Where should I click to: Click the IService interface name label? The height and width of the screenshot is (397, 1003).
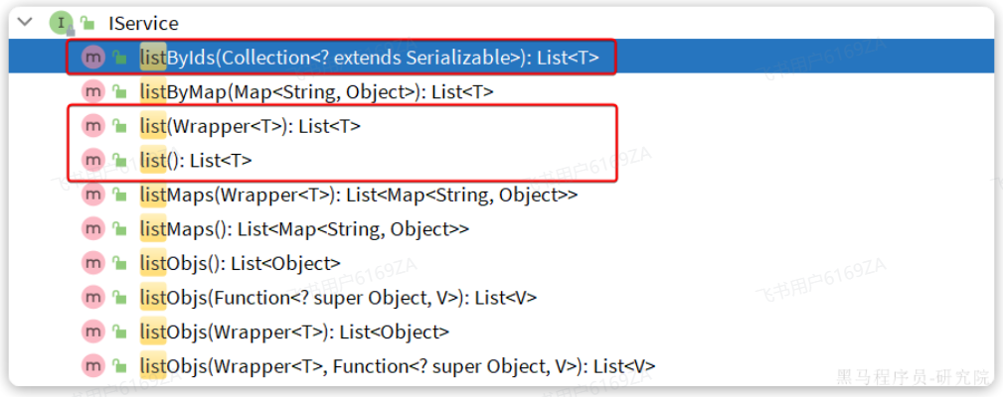[x=141, y=22]
